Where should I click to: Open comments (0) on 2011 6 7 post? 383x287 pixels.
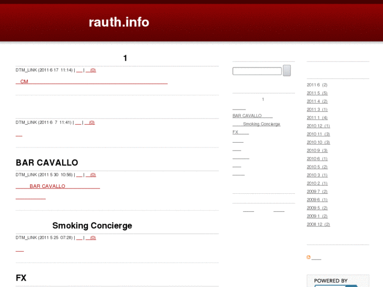click(90, 122)
